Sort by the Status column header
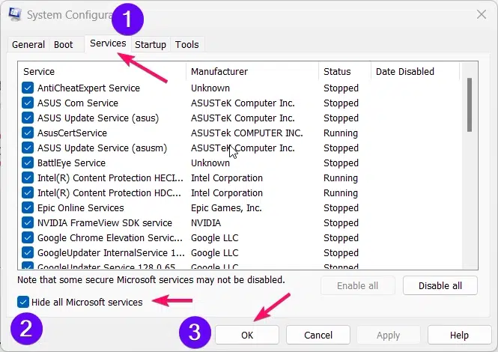 345,71
